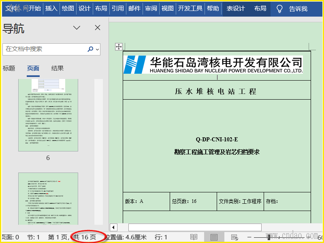
Task: Select the page 7 thumbnail below page 6
Action: pos(48,199)
